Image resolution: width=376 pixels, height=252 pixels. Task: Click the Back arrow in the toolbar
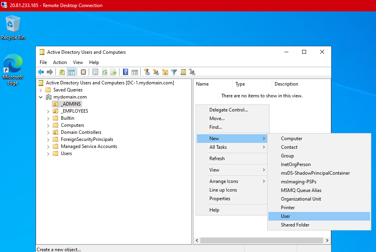coord(41,72)
